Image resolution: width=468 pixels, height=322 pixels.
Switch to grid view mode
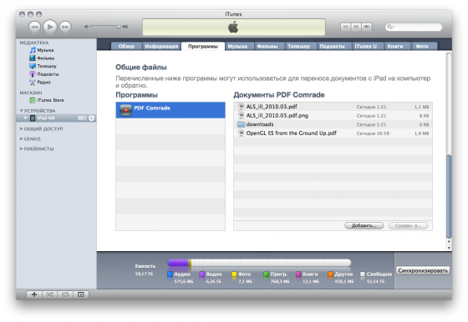coord(356,27)
